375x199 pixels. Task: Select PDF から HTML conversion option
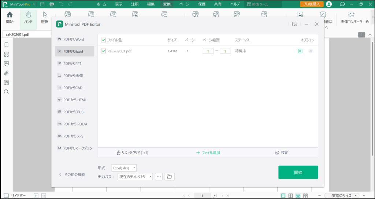pos(74,100)
